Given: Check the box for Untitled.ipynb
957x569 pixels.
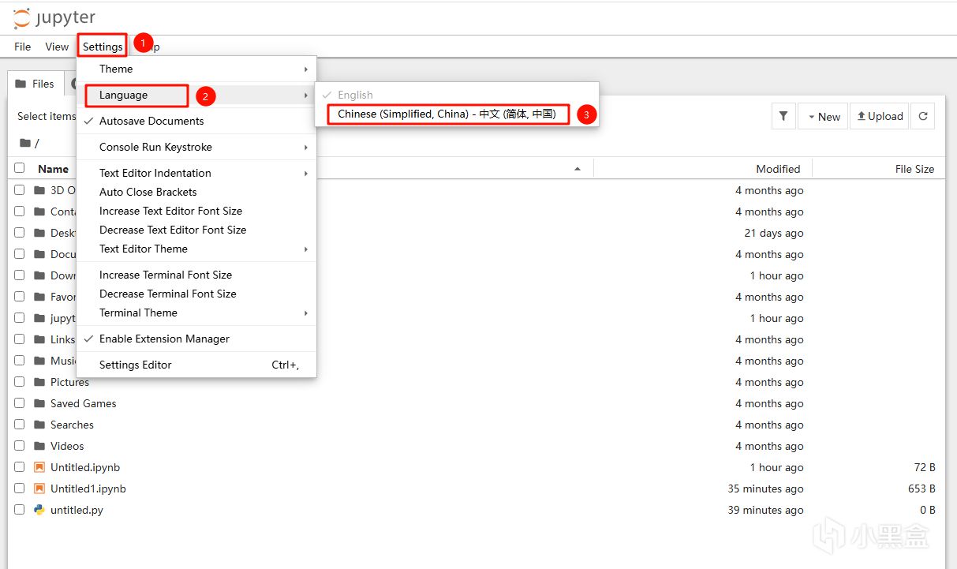Looking at the screenshot, I should 19,467.
